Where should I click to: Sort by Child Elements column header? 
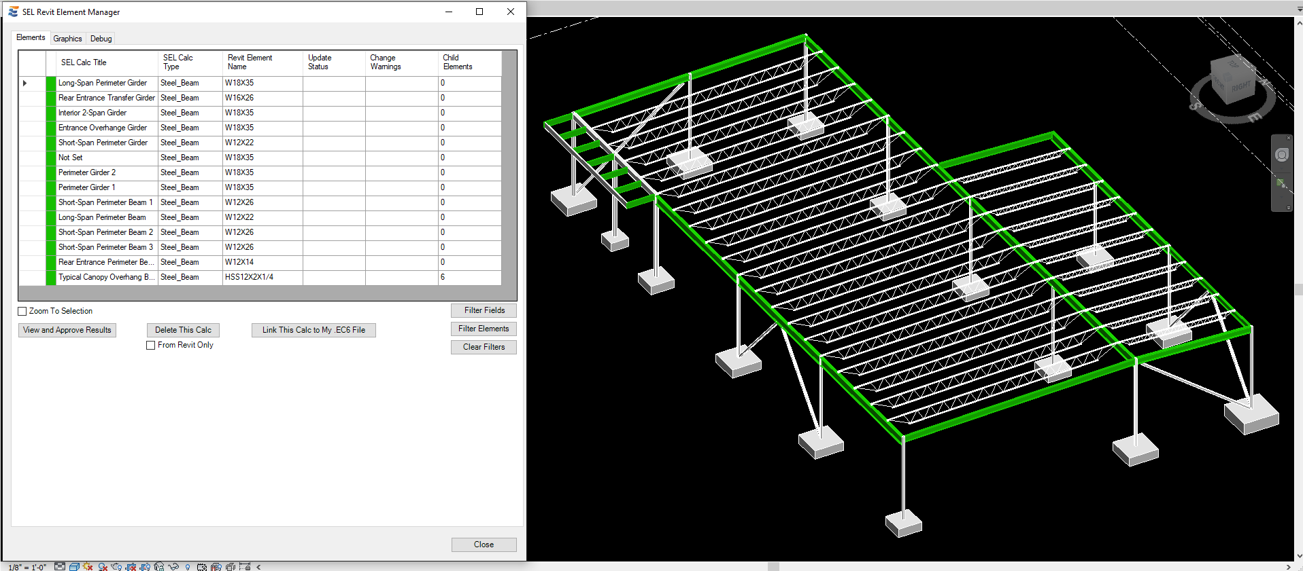pos(470,62)
